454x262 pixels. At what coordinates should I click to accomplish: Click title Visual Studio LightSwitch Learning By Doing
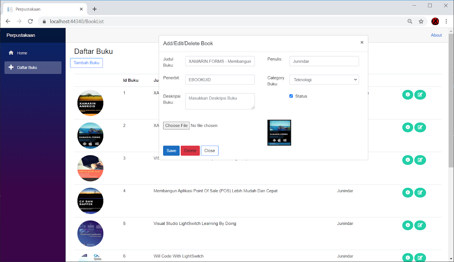(195, 223)
